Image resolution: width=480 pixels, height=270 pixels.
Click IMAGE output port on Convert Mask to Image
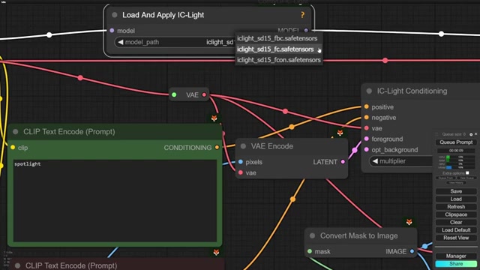click(412, 251)
